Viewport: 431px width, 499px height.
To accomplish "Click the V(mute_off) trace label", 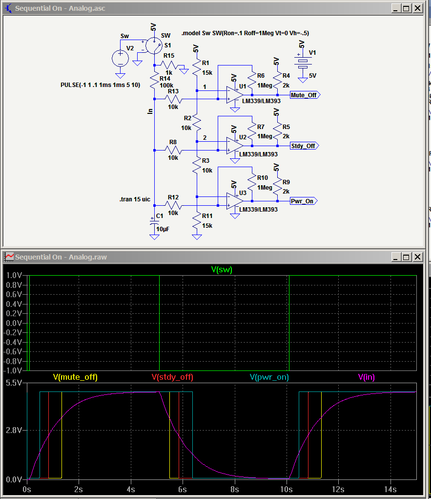I will [75, 377].
